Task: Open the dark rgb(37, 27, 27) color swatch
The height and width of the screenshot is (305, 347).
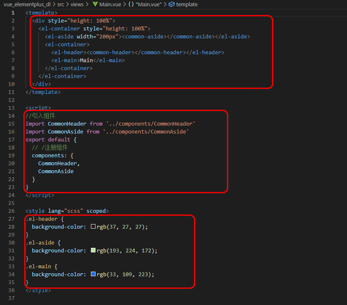Action: 93,227
